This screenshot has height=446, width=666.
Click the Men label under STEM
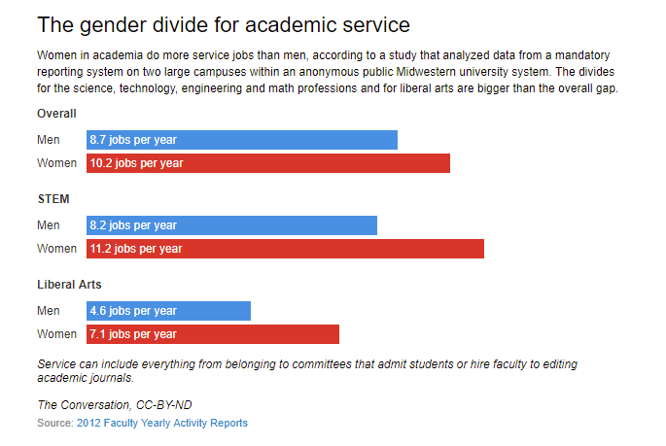pos(49,225)
